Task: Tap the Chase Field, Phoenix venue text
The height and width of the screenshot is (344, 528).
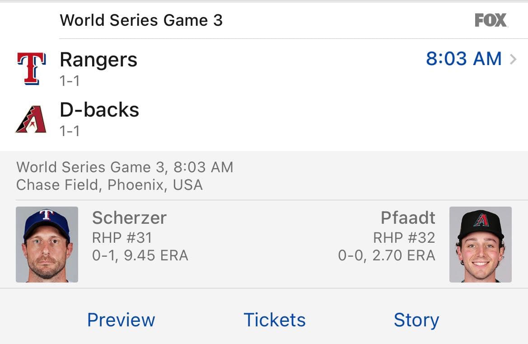Action: (109, 185)
